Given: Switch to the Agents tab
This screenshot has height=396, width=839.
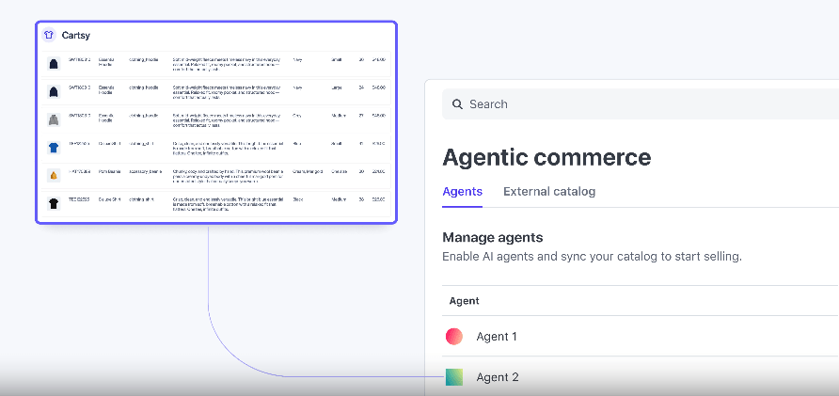Looking at the screenshot, I should 462,192.
